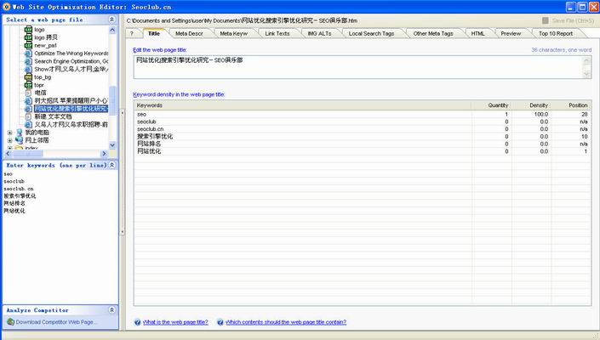
Task: Click help icon beside 'Which contents should' link
Action: click(x=220, y=322)
